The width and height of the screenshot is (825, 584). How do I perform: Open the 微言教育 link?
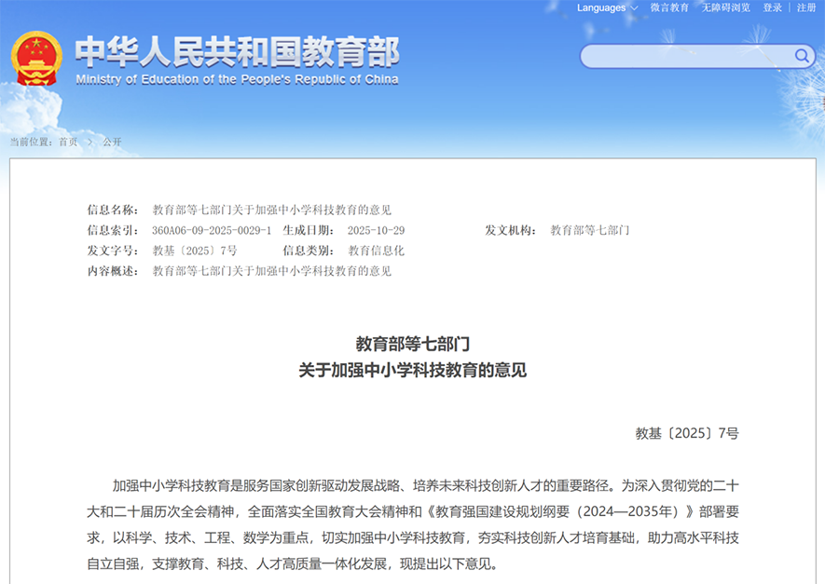click(x=669, y=7)
